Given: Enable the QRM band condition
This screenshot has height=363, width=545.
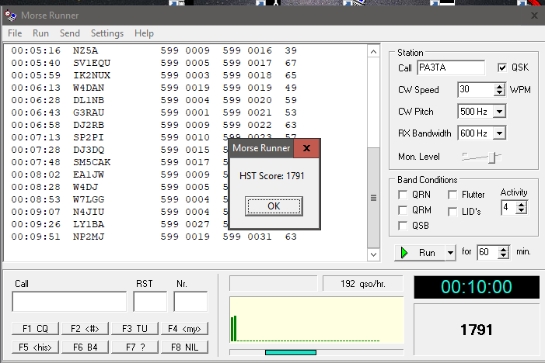Looking at the screenshot, I should (x=403, y=210).
